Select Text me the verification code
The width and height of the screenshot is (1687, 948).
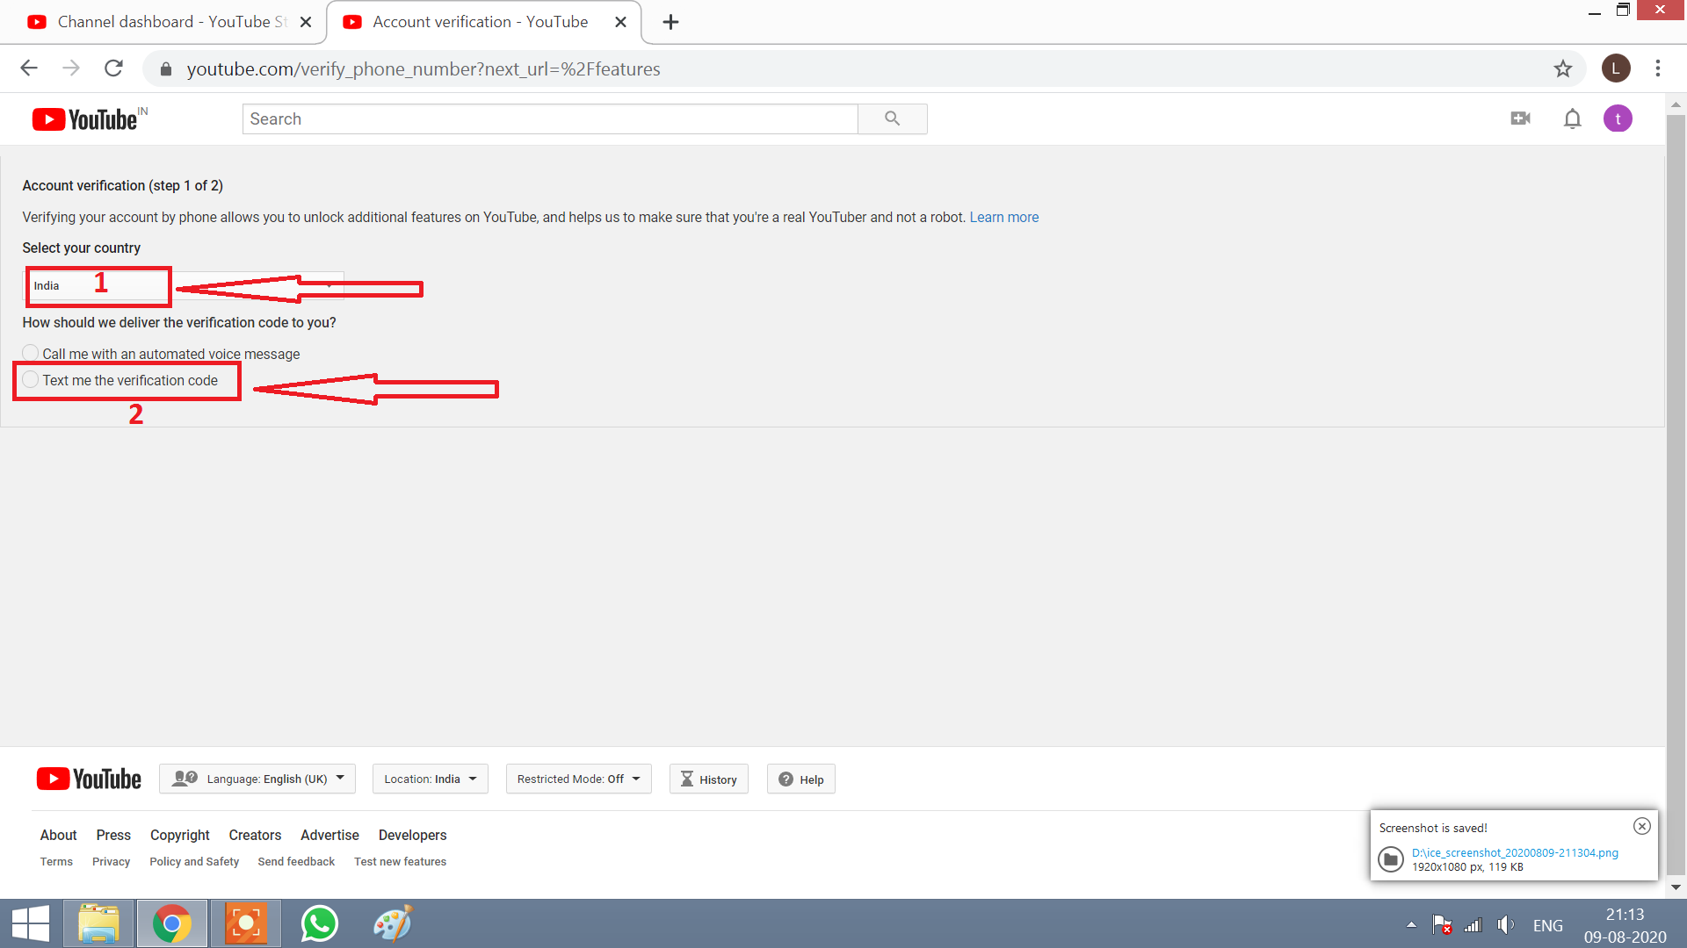pyautogui.click(x=31, y=380)
